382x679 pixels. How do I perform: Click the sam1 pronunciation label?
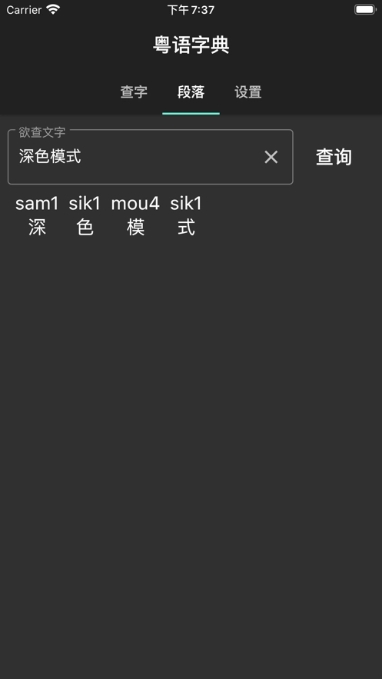(x=37, y=204)
